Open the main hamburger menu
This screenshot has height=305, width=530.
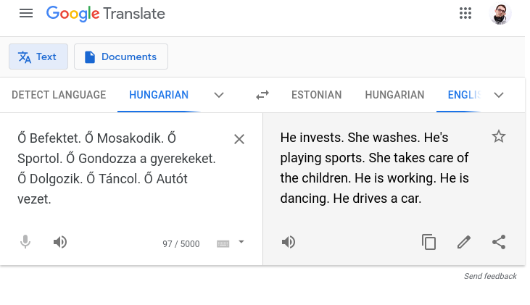click(26, 13)
